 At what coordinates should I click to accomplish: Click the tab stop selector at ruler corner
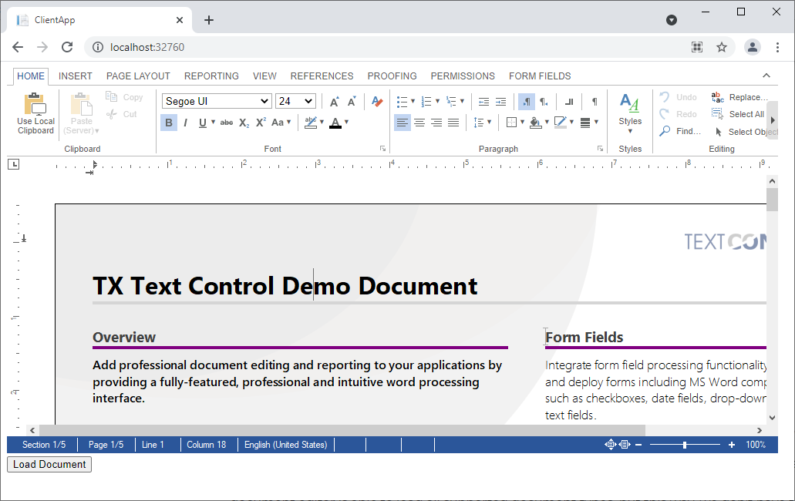point(14,164)
